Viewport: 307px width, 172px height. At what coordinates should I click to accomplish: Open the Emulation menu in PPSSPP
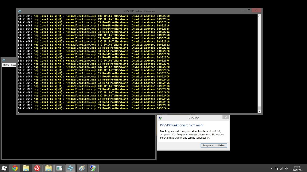pos(13,65)
